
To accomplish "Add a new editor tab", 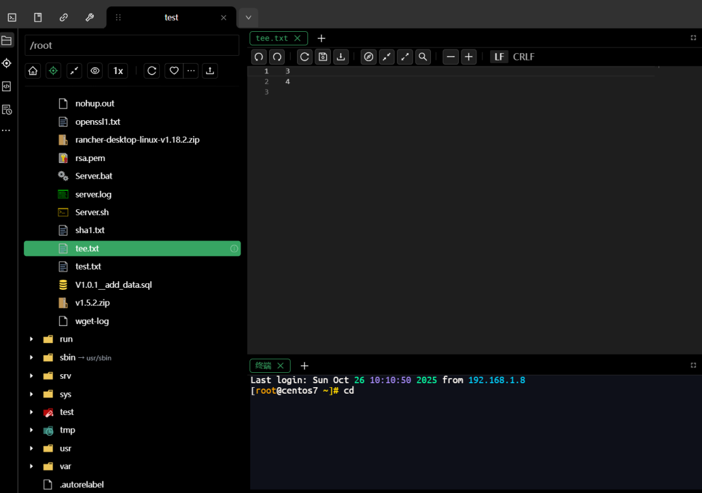I will tap(322, 38).
